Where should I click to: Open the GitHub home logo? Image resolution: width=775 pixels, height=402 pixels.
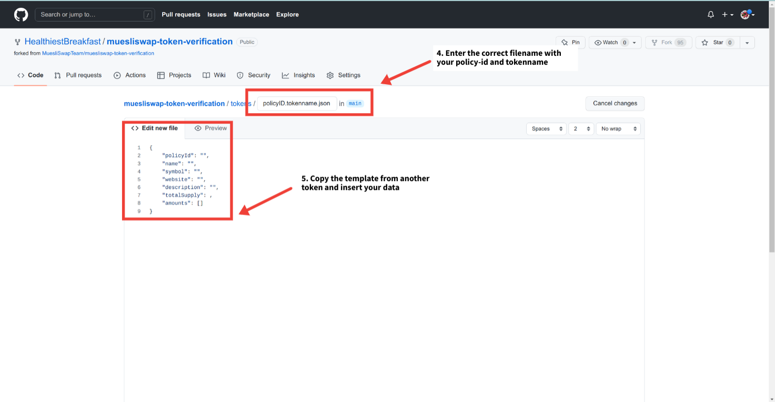click(21, 15)
